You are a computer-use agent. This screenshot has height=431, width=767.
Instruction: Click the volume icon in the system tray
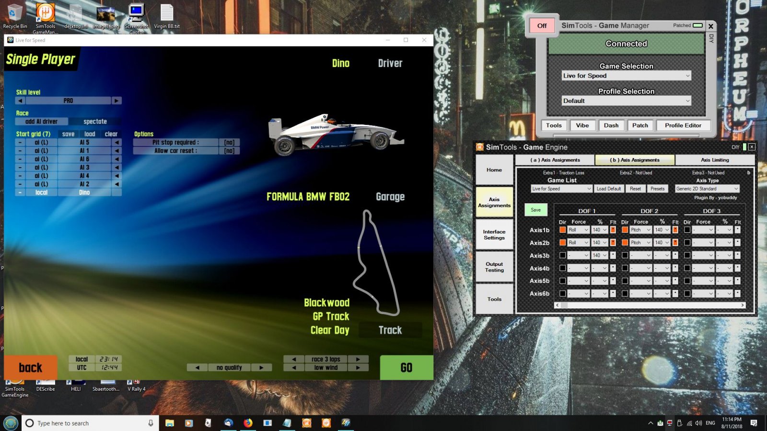(x=698, y=423)
